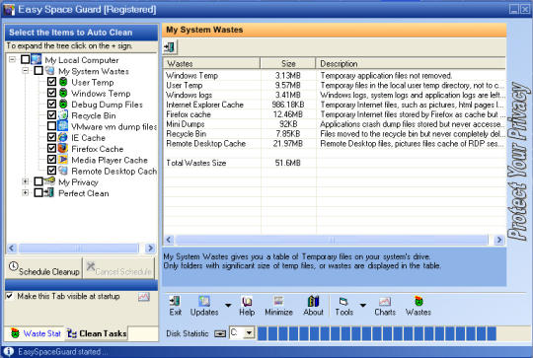Uncheck the User Temp checkbox
Image resolution: width=533 pixels, height=358 pixels.
(51, 82)
